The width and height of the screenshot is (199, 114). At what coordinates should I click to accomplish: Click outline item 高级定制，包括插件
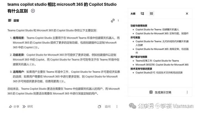point(162,51)
